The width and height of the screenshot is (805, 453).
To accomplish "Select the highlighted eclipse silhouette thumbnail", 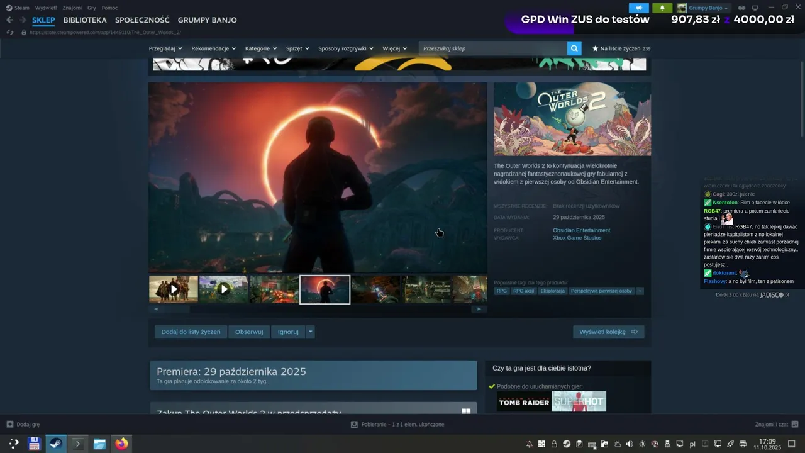I will pos(325,289).
